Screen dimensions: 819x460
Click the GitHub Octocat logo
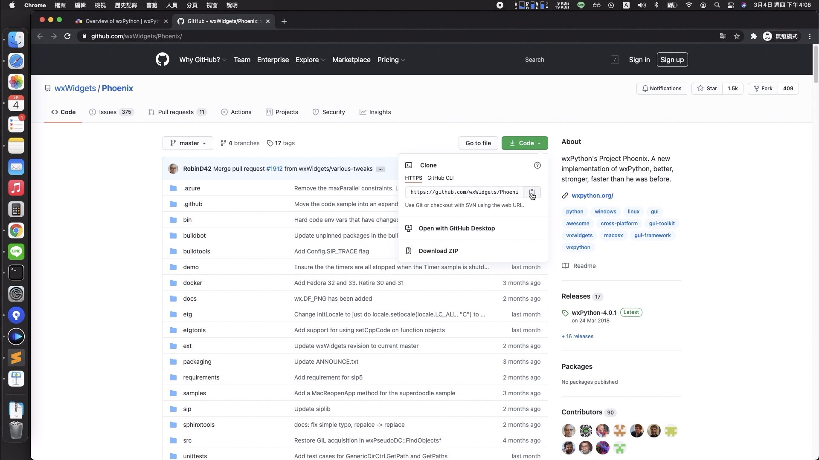pos(162,60)
